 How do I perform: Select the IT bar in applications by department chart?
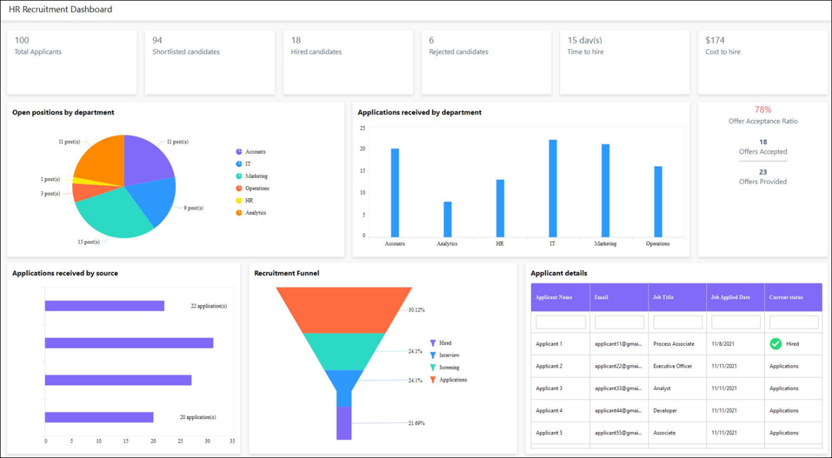click(553, 187)
